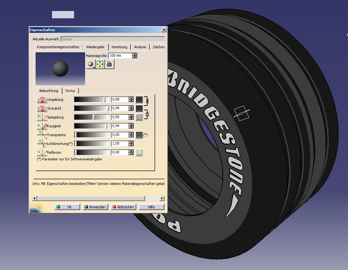Click the Rauigkeit value field 0,94

point(120,126)
